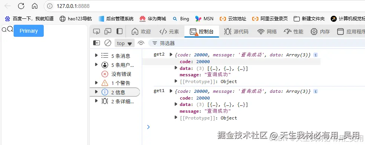Click the inspect element picker icon
The height and width of the screenshot is (145, 365).
pyautogui.click(x=97, y=32)
